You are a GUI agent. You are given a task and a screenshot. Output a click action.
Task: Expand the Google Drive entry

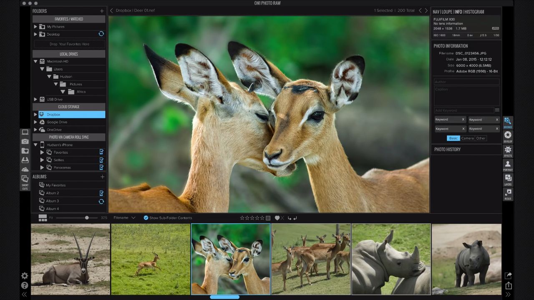(35, 122)
